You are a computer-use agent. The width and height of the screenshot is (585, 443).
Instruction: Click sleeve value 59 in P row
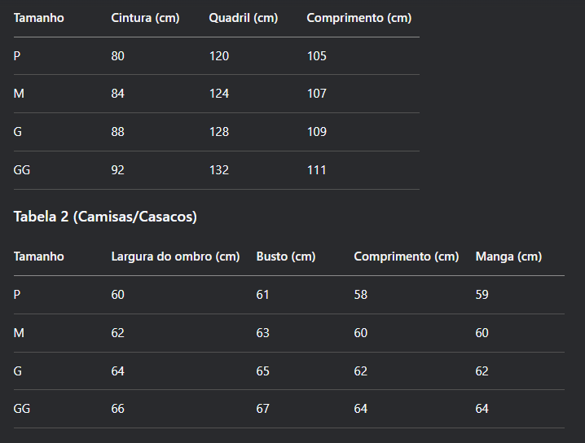point(482,295)
